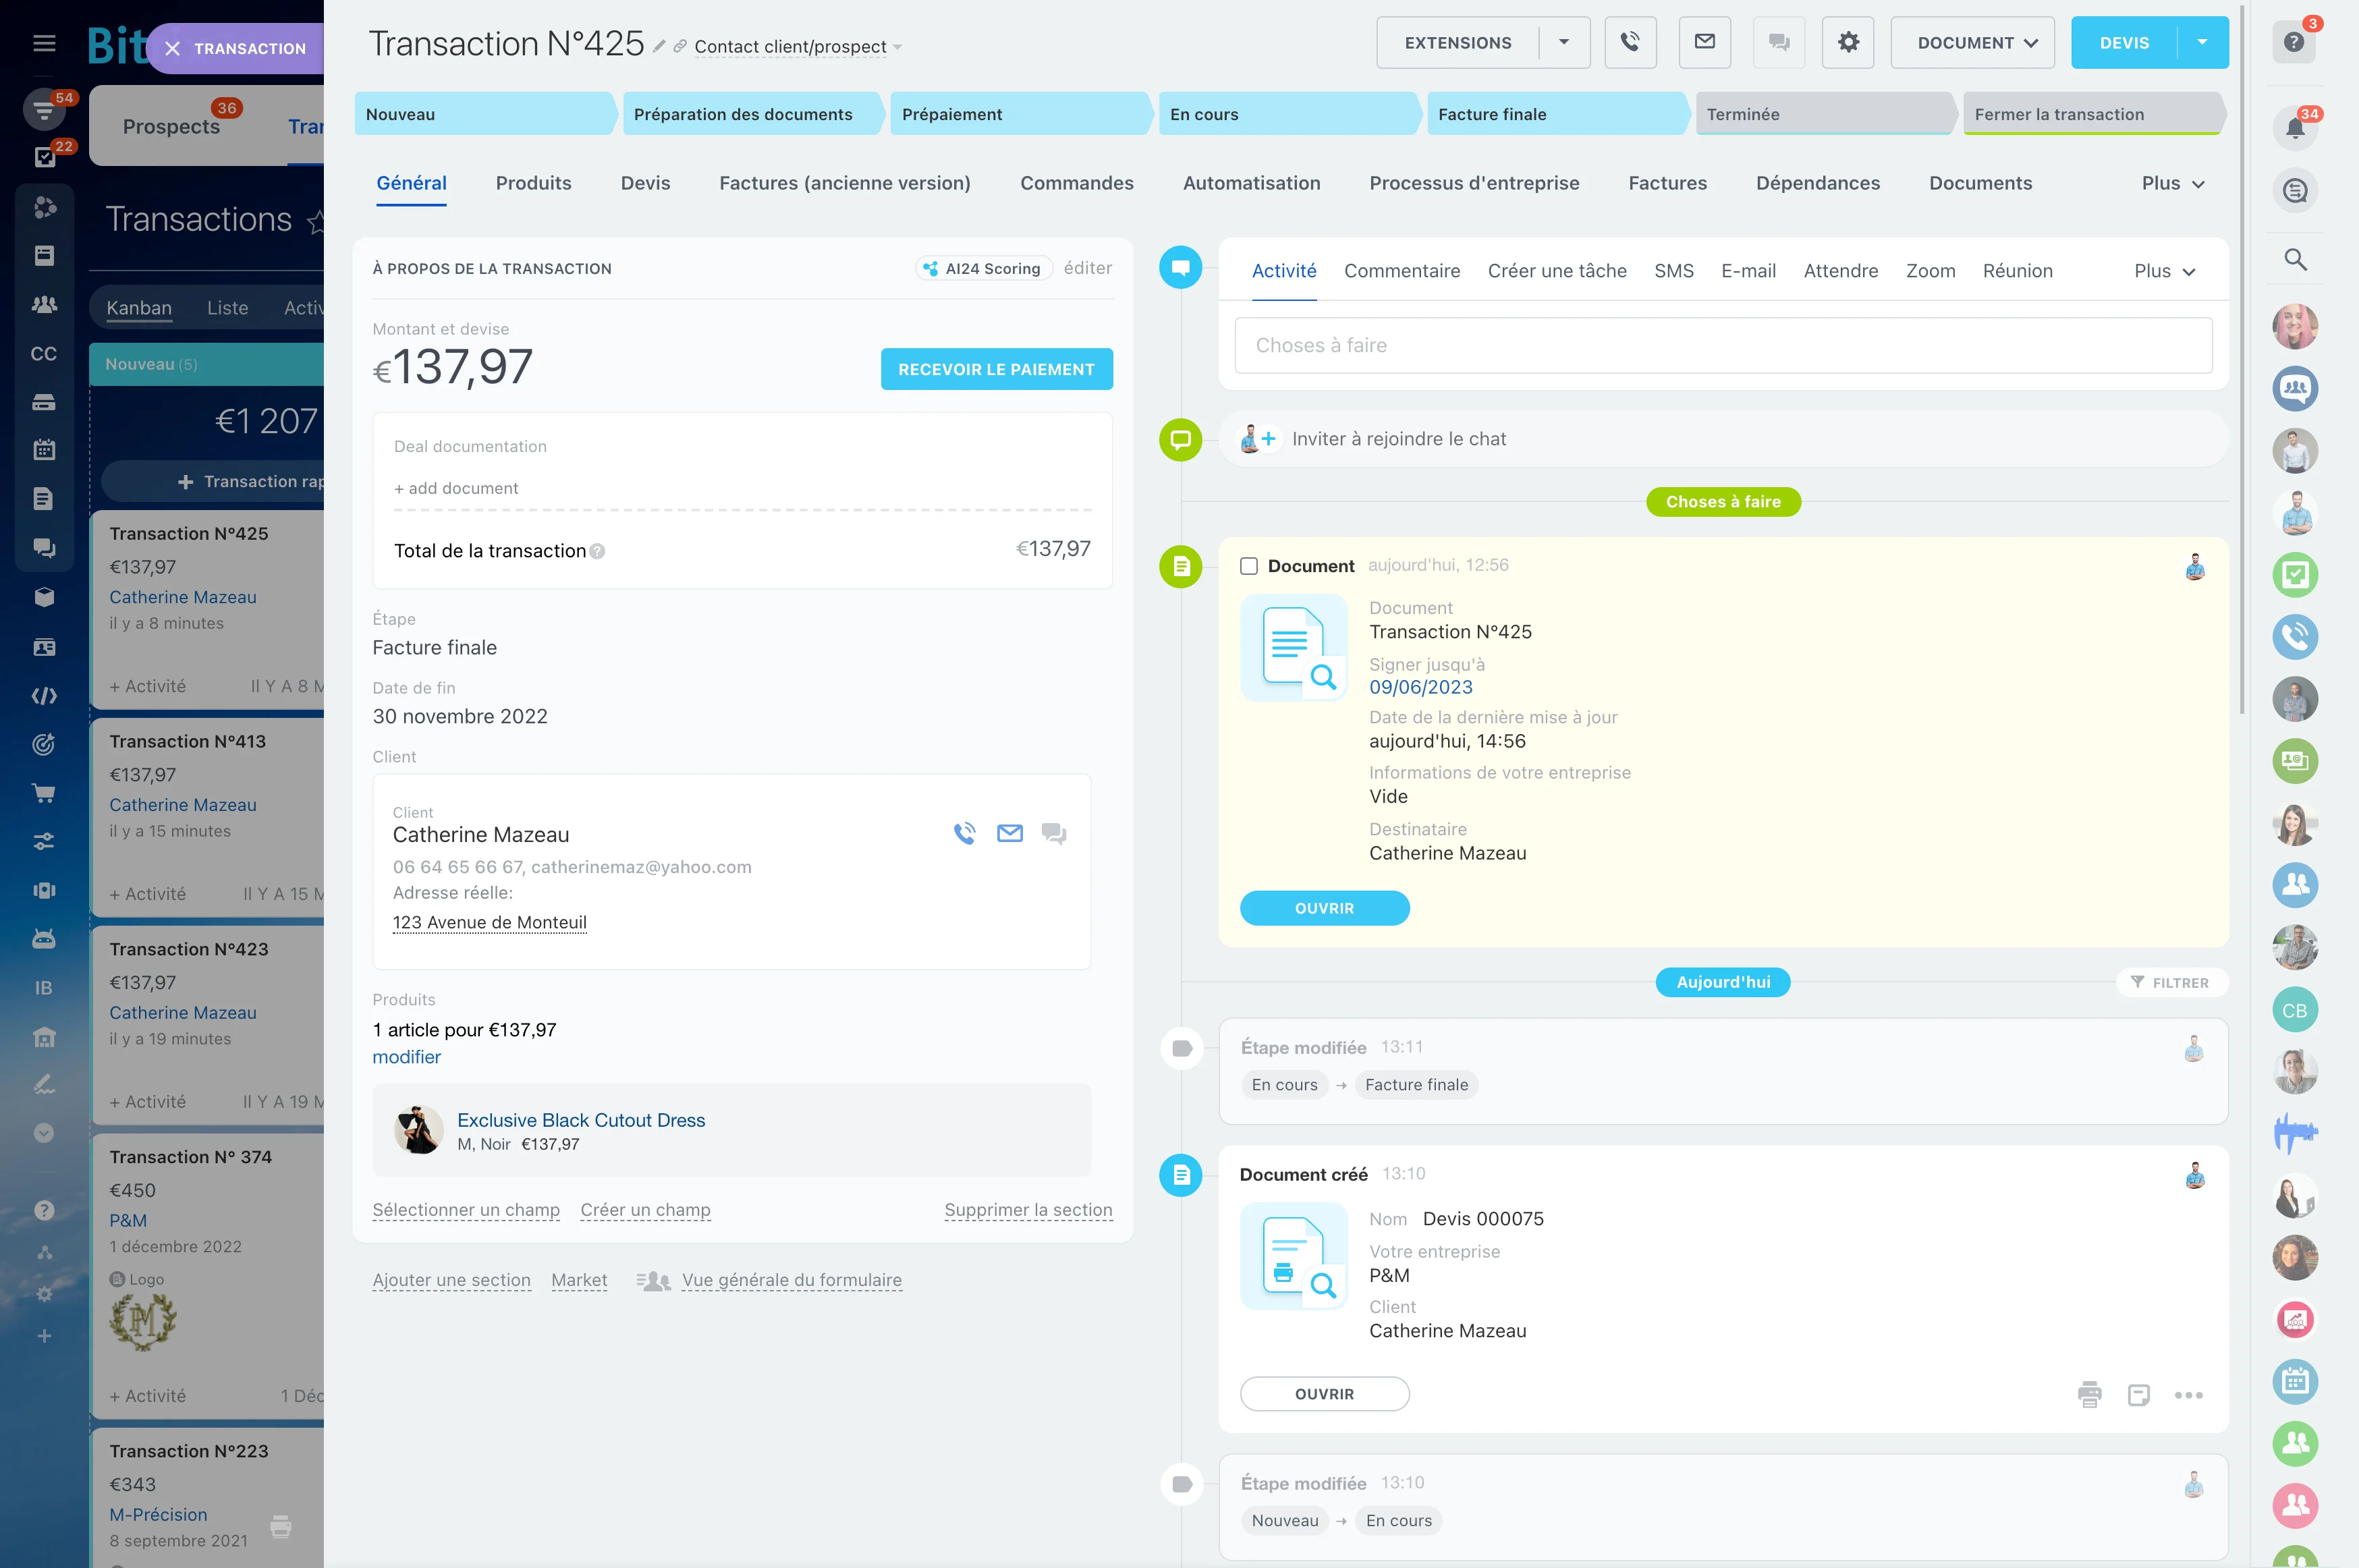
Task: Open the calendar icon in the left sidebar
Action: coord(44,450)
